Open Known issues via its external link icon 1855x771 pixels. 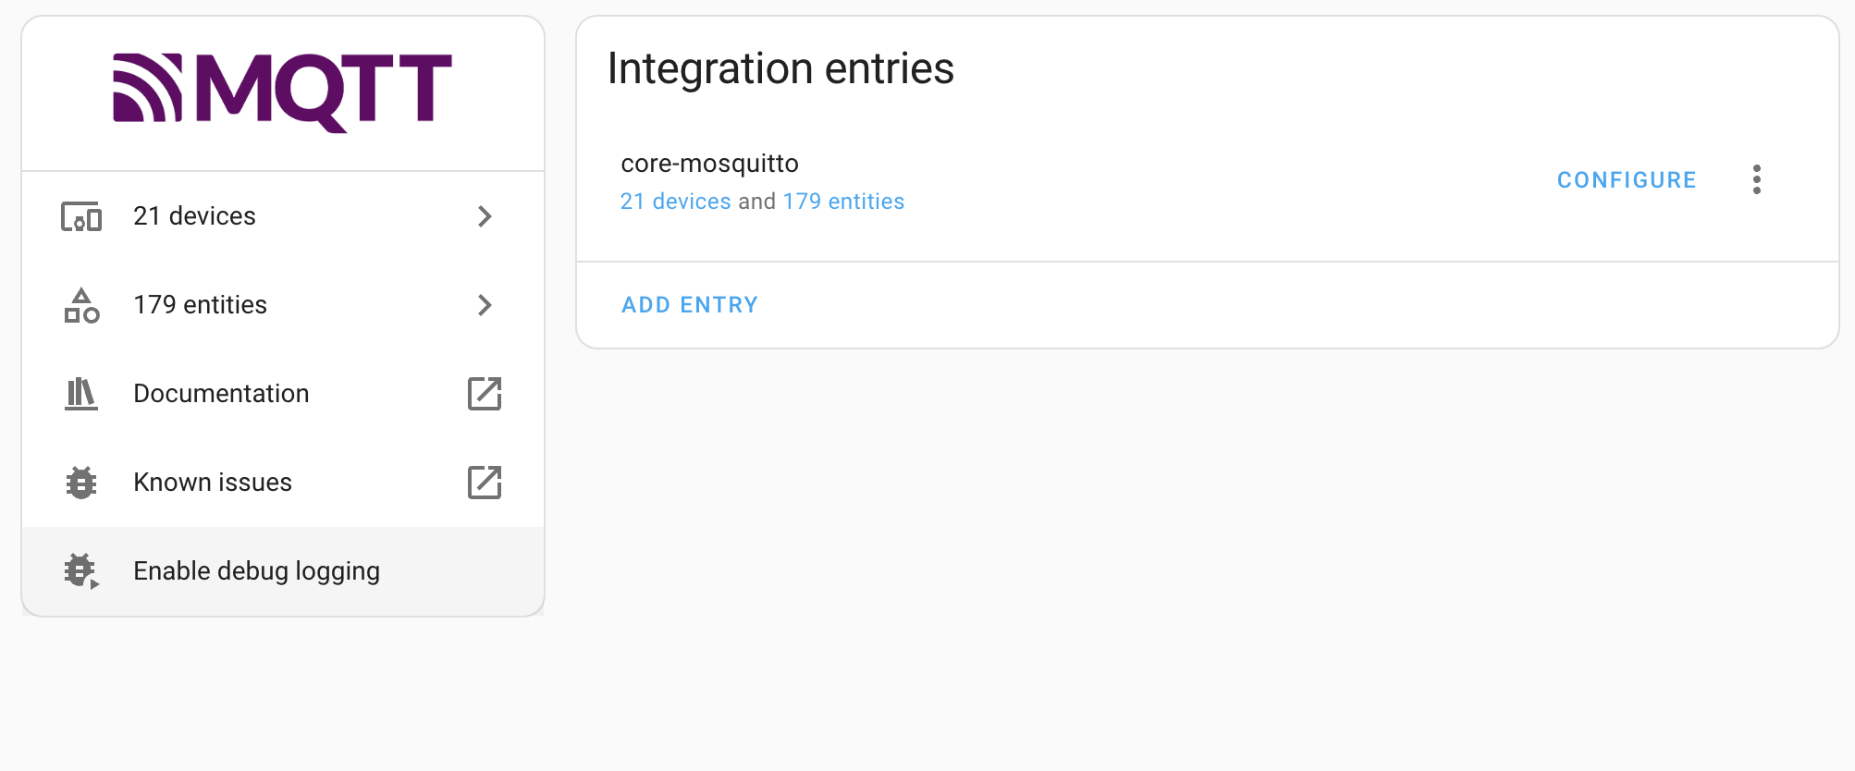click(x=485, y=482)
